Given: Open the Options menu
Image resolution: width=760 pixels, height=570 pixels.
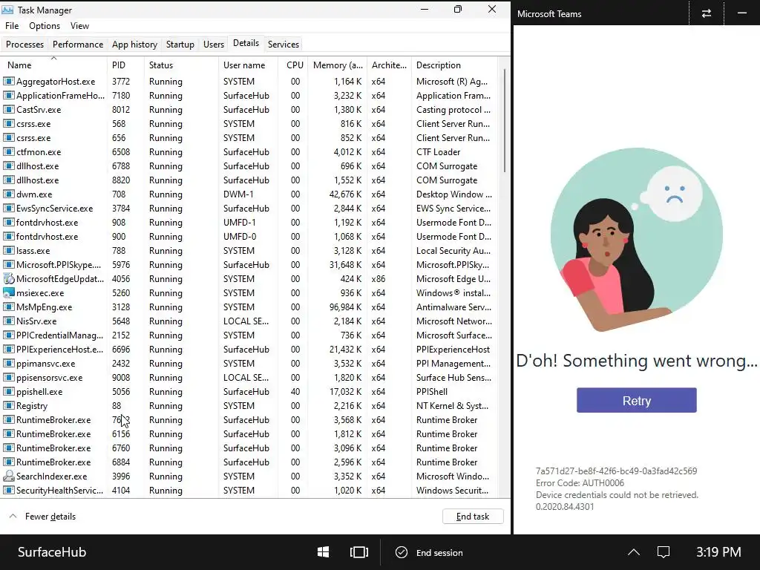Looking at the screenshot, I should click(45, 26).
